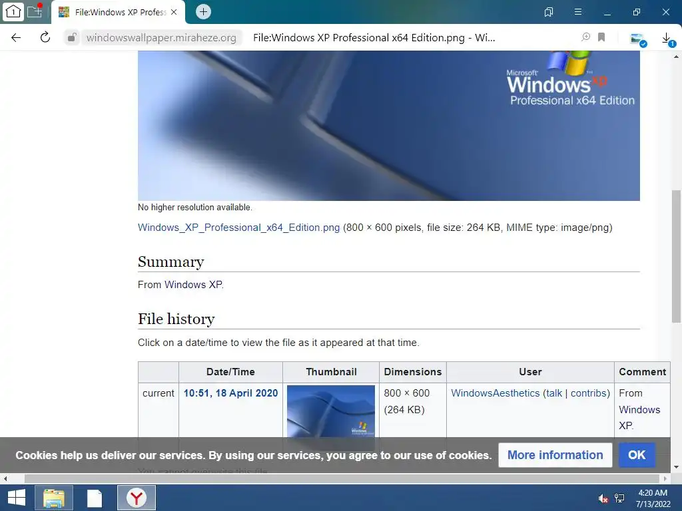
Task: Click the Dimensions column header
Action: [413, 372]
